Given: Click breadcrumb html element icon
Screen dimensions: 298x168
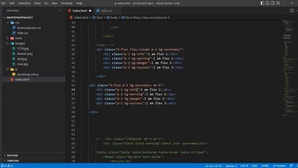Looking at the screenshot, I should click(94, 18).
